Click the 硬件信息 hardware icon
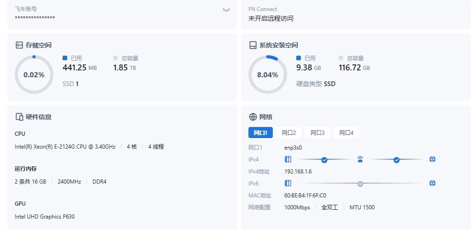The width and height of the screenshot is (472, 248). (19, 117)
